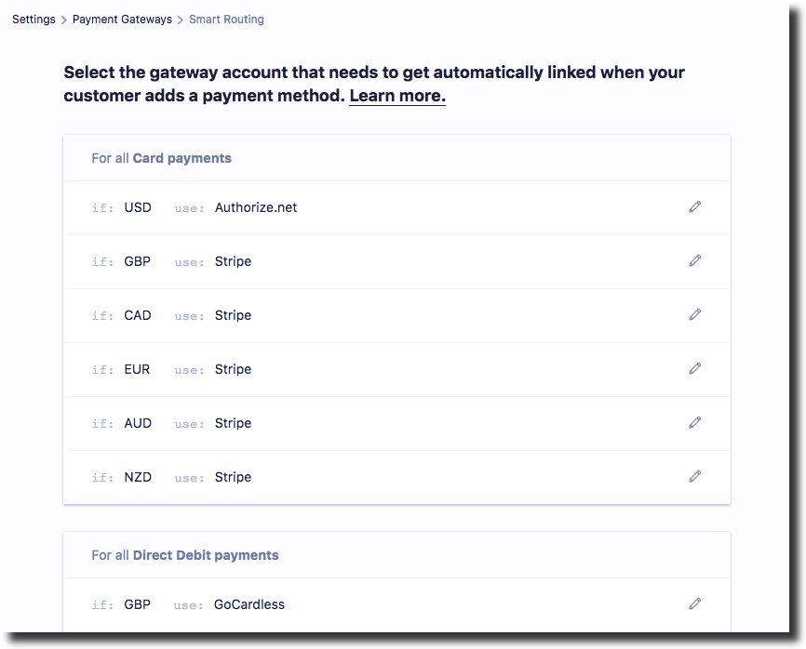Viewport: 806px width, 649px height.
Task: Edit the EUR Stripe card rule
Action: click(695, 368)
